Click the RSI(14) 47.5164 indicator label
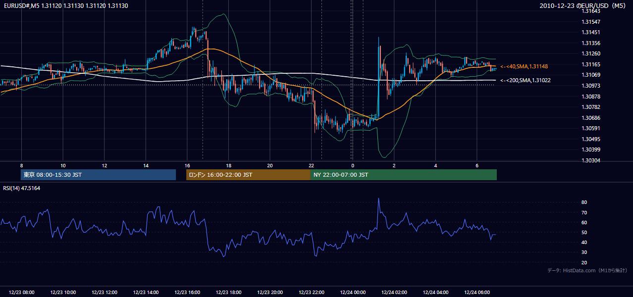This screenshot has width=633, height=297. point(22,188)
